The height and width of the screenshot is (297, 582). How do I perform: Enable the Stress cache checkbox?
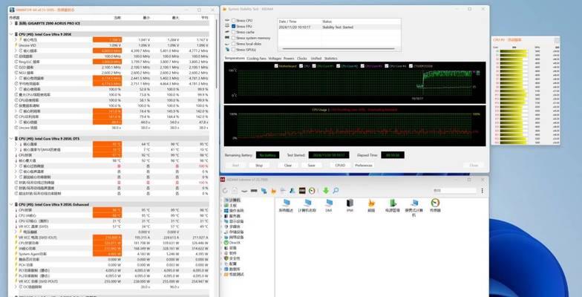[233, 33]
